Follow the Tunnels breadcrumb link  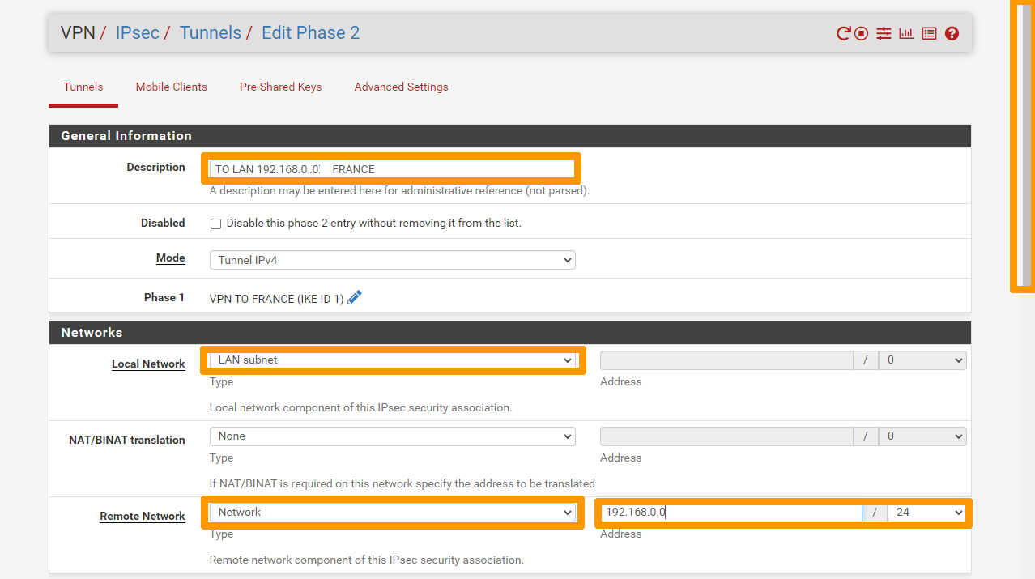[211, 32]
